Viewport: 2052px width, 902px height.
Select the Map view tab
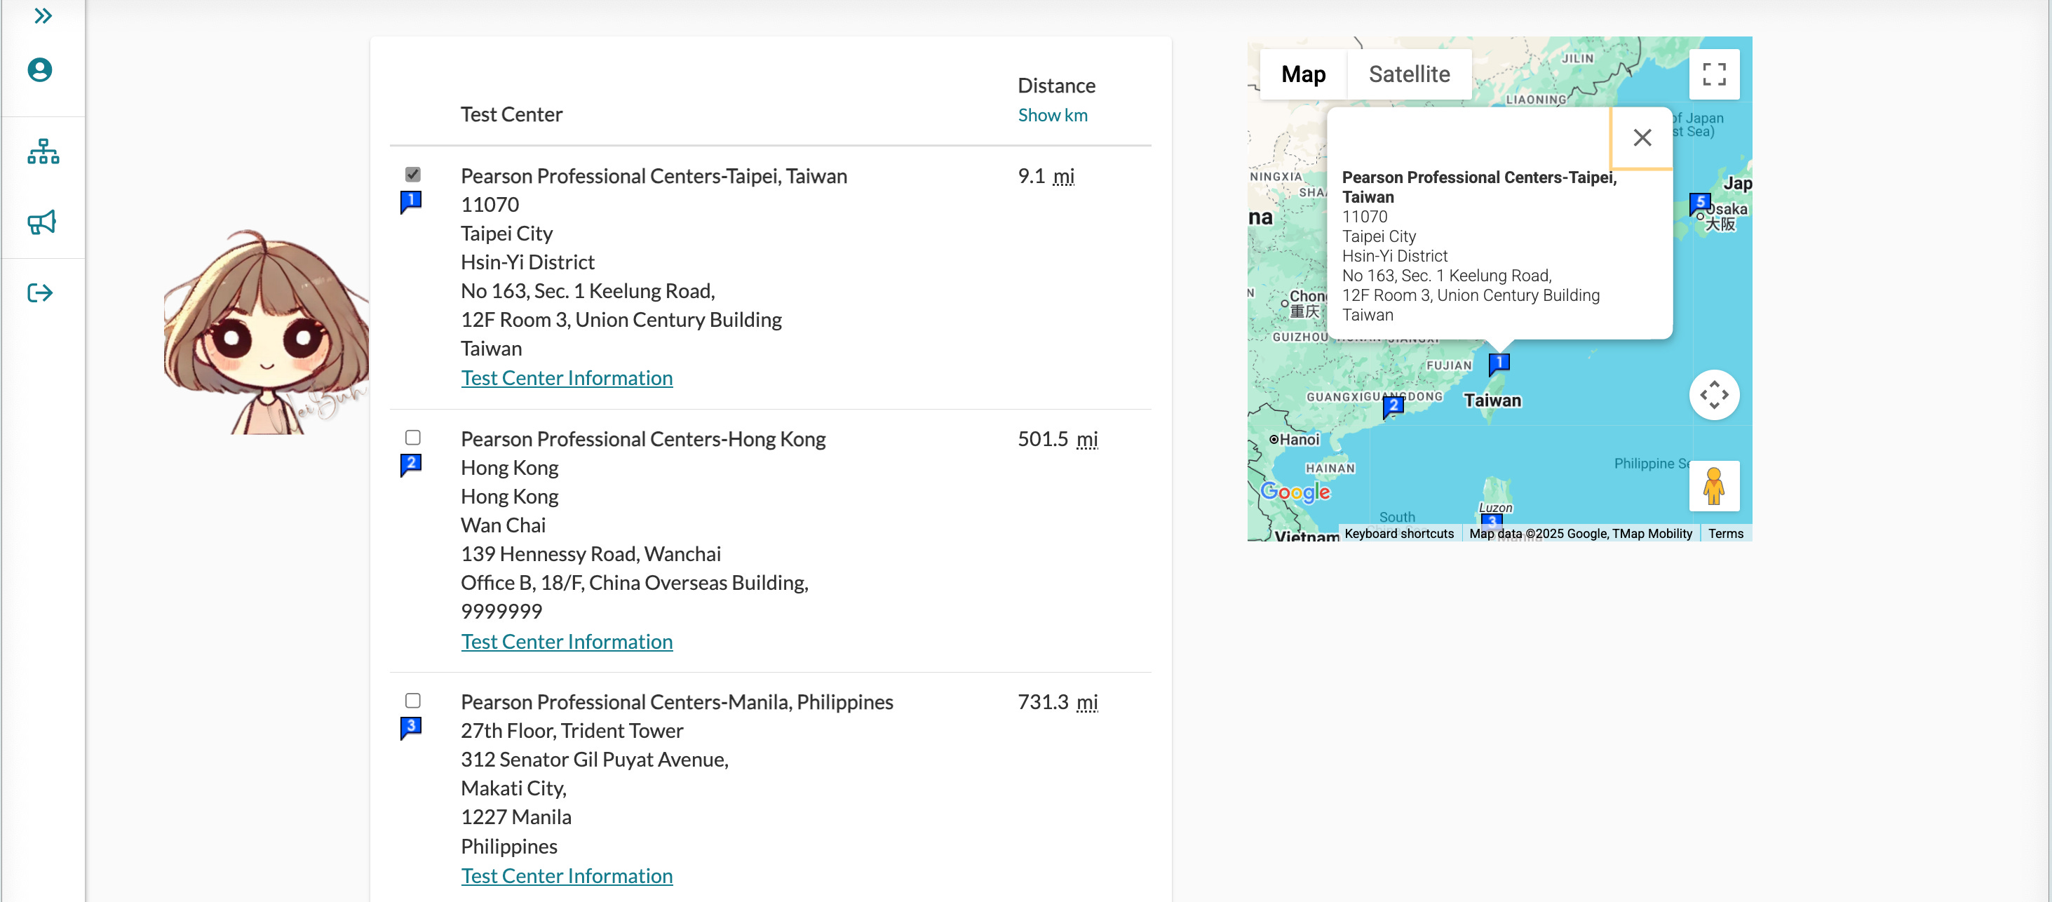tap(1303, 74)
